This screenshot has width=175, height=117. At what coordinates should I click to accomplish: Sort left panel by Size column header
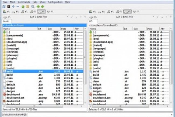coord(50,28)
